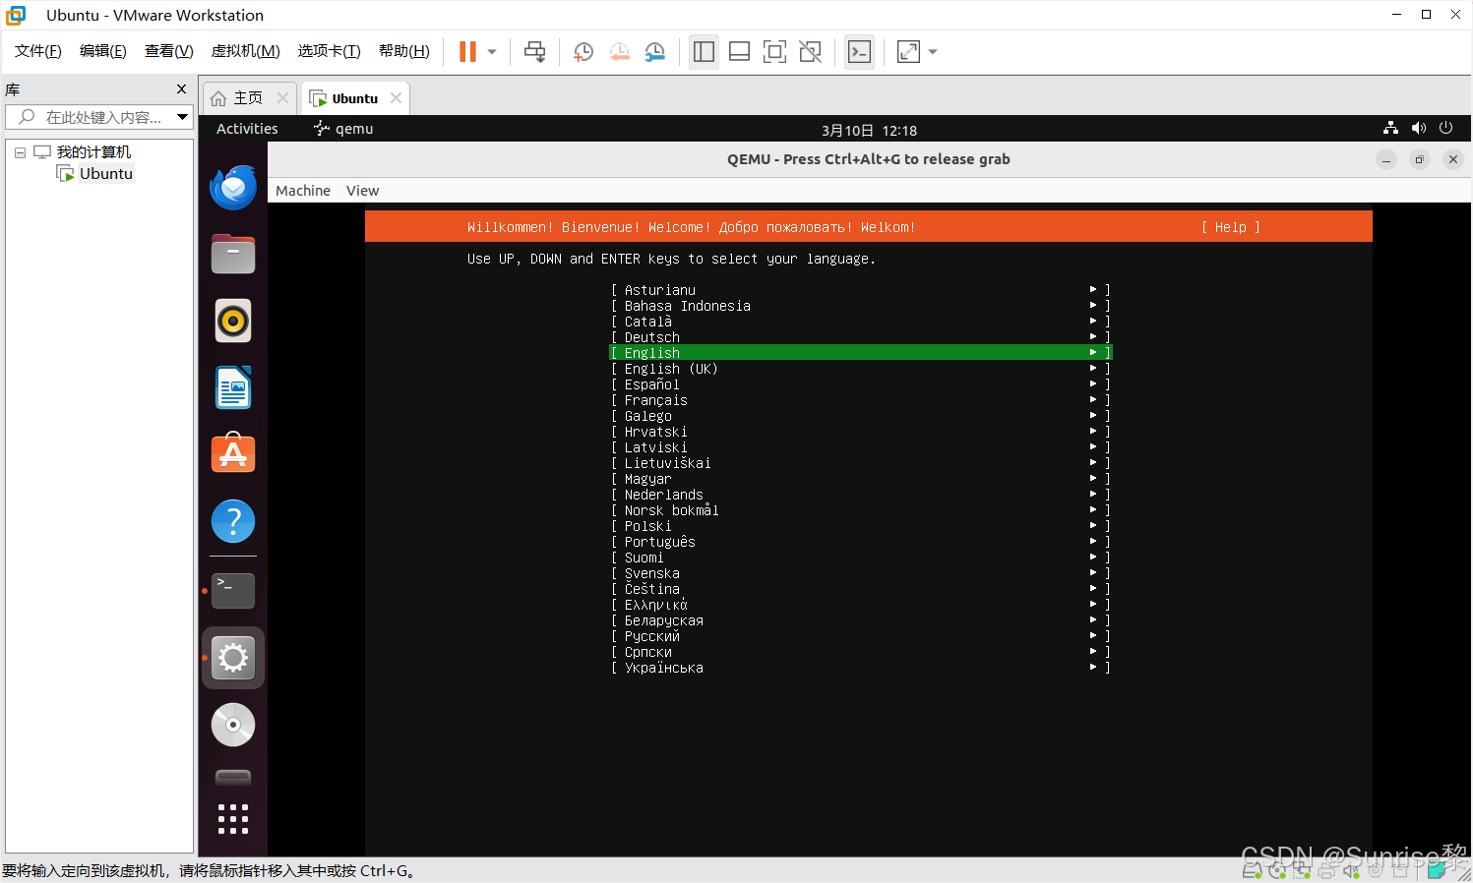Click the volume icon in the Ubuntu top bar
The width and height of the screenshot is (1473, 883).
pyautogui.click(x=1418, y=129)
